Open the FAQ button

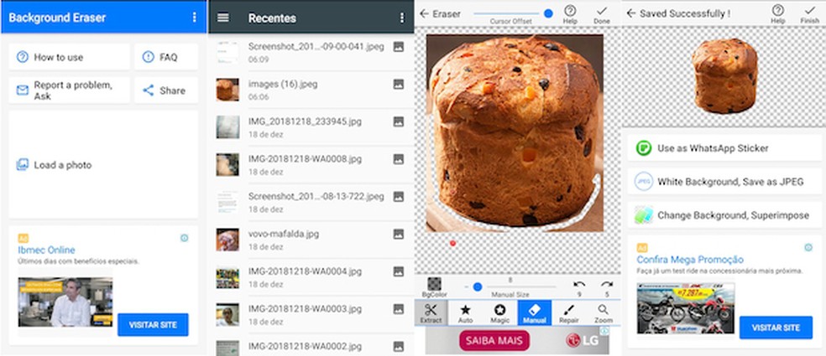(x=166, y=57)
